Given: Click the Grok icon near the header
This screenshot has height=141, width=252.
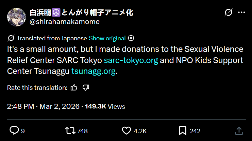Looking at the screenshot, I should pos(229,13).
